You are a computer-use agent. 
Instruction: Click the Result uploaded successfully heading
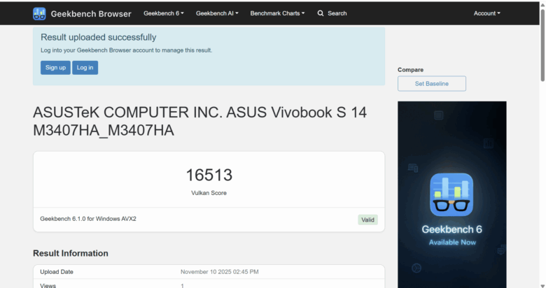99,37
